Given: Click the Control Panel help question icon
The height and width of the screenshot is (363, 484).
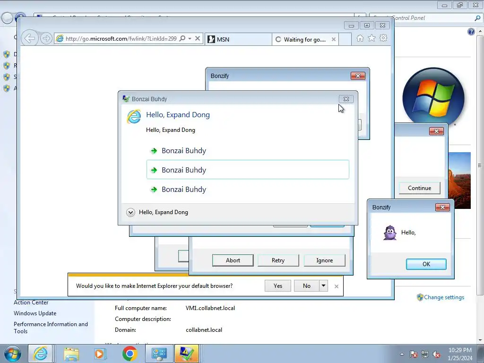Looking at the screenshot, I should pos(471,32).
